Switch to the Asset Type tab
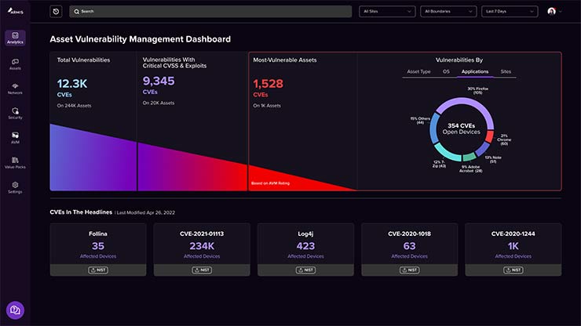Viewport: 581px width, 326px height. (x=418, y=71)
